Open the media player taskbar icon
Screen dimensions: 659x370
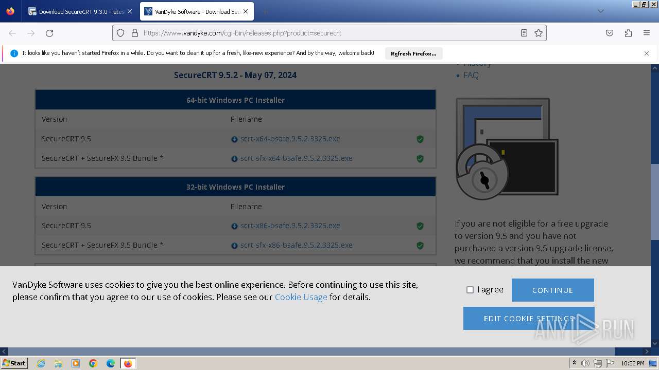pyautogui.click(x=76, y=363)
